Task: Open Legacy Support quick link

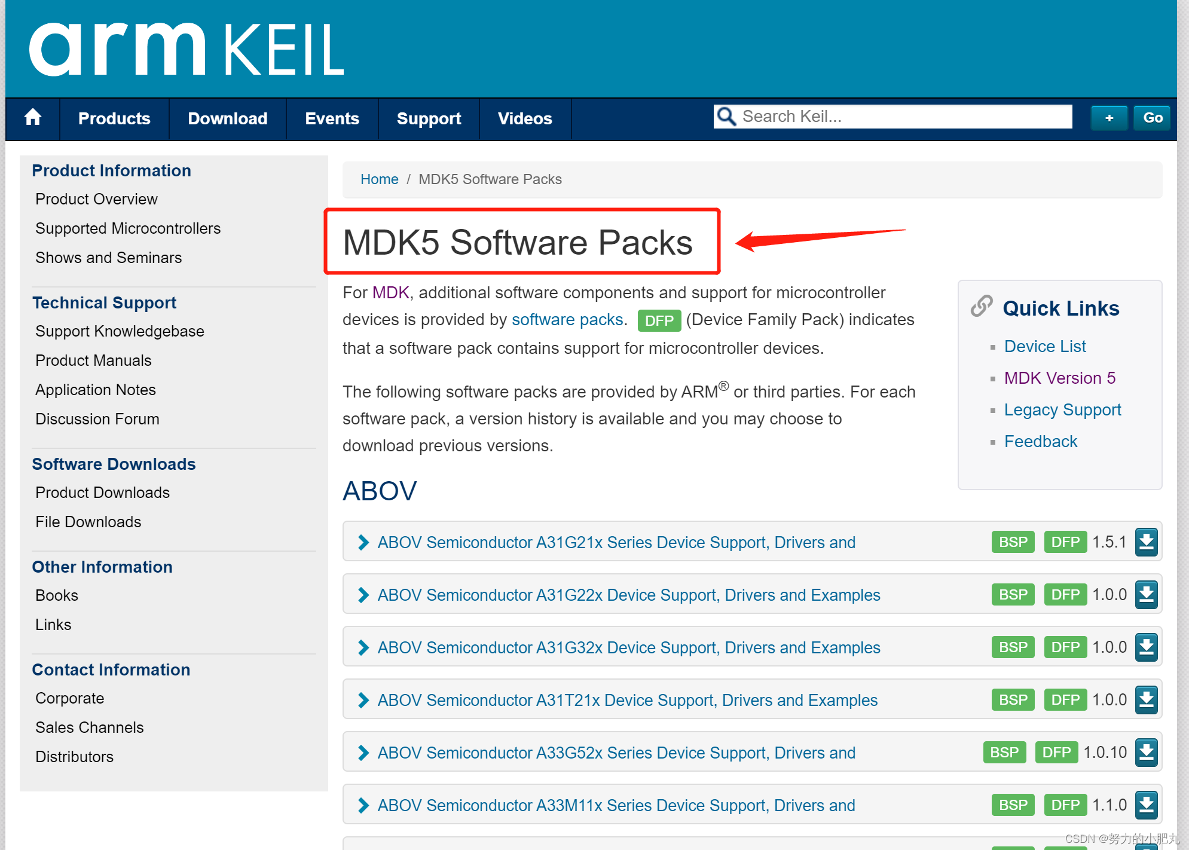Action: (x=1062, y=410)
